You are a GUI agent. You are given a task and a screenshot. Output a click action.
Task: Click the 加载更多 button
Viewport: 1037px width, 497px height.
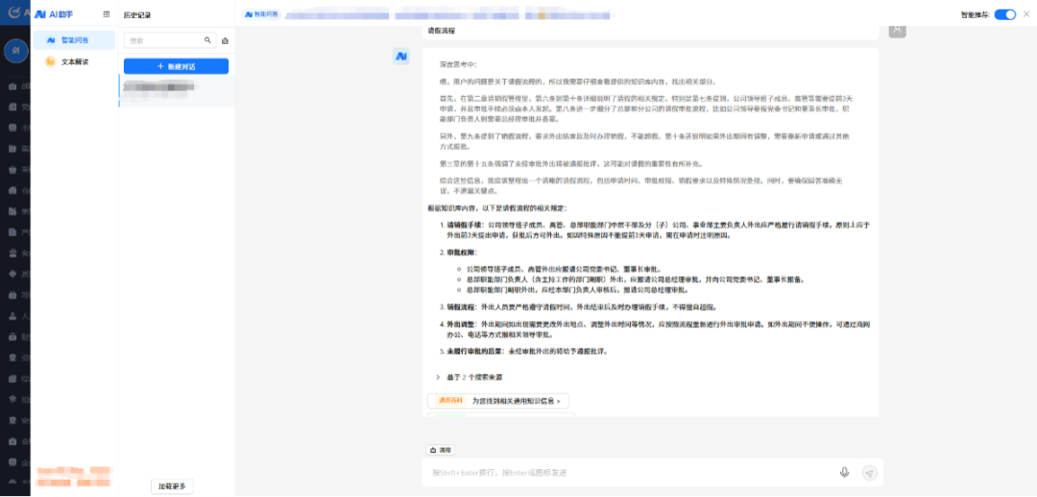coord(172,486)
